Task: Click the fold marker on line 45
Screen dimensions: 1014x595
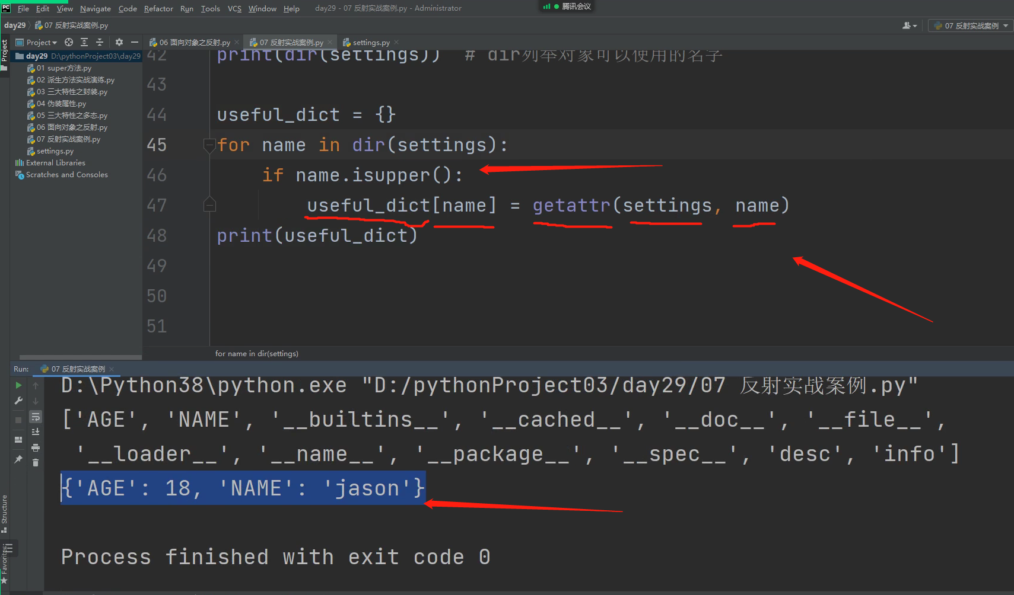Action: coord(209,145)
